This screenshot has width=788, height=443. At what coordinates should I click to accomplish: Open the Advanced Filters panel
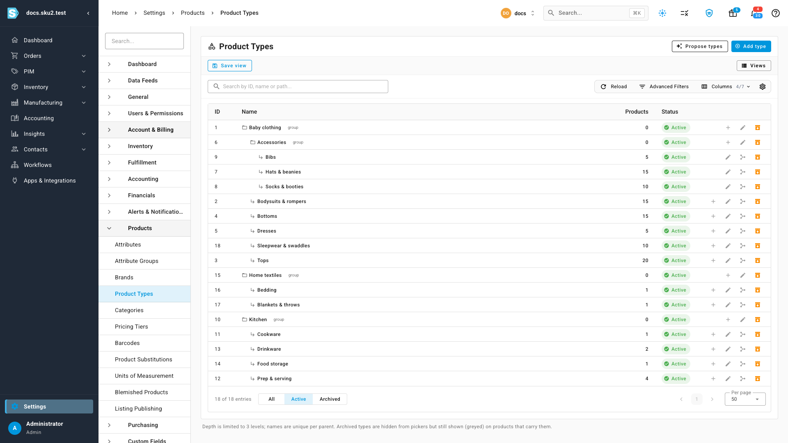click(x=664, y=87)
